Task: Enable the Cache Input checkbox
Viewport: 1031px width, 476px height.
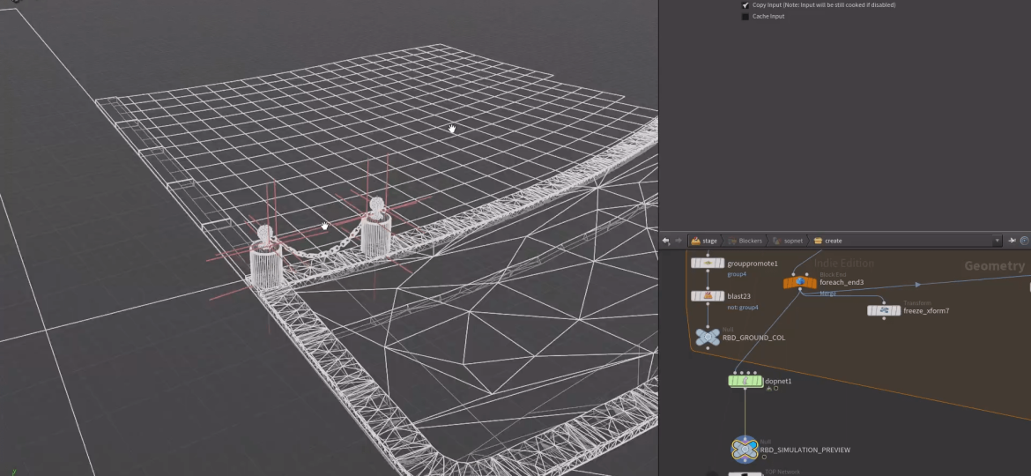Action: (x=745, y=16)
